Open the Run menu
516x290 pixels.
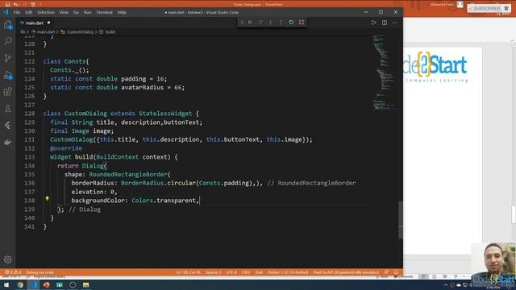88,12
